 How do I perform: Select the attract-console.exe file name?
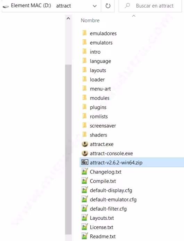click(111, 153)
